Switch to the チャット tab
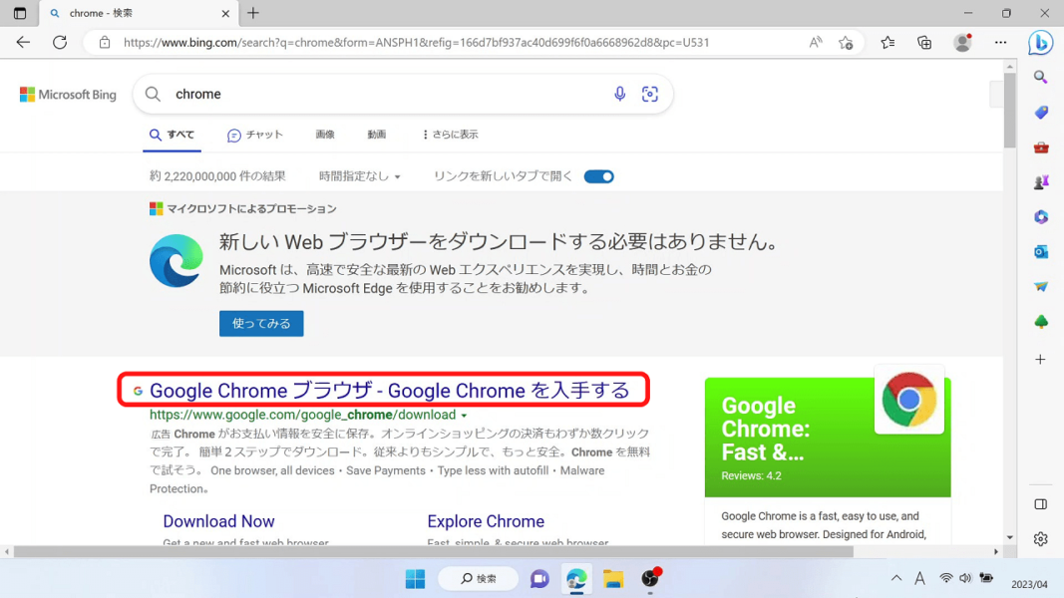This screenshot has height=598, width=1064. [x=255, y=134]
